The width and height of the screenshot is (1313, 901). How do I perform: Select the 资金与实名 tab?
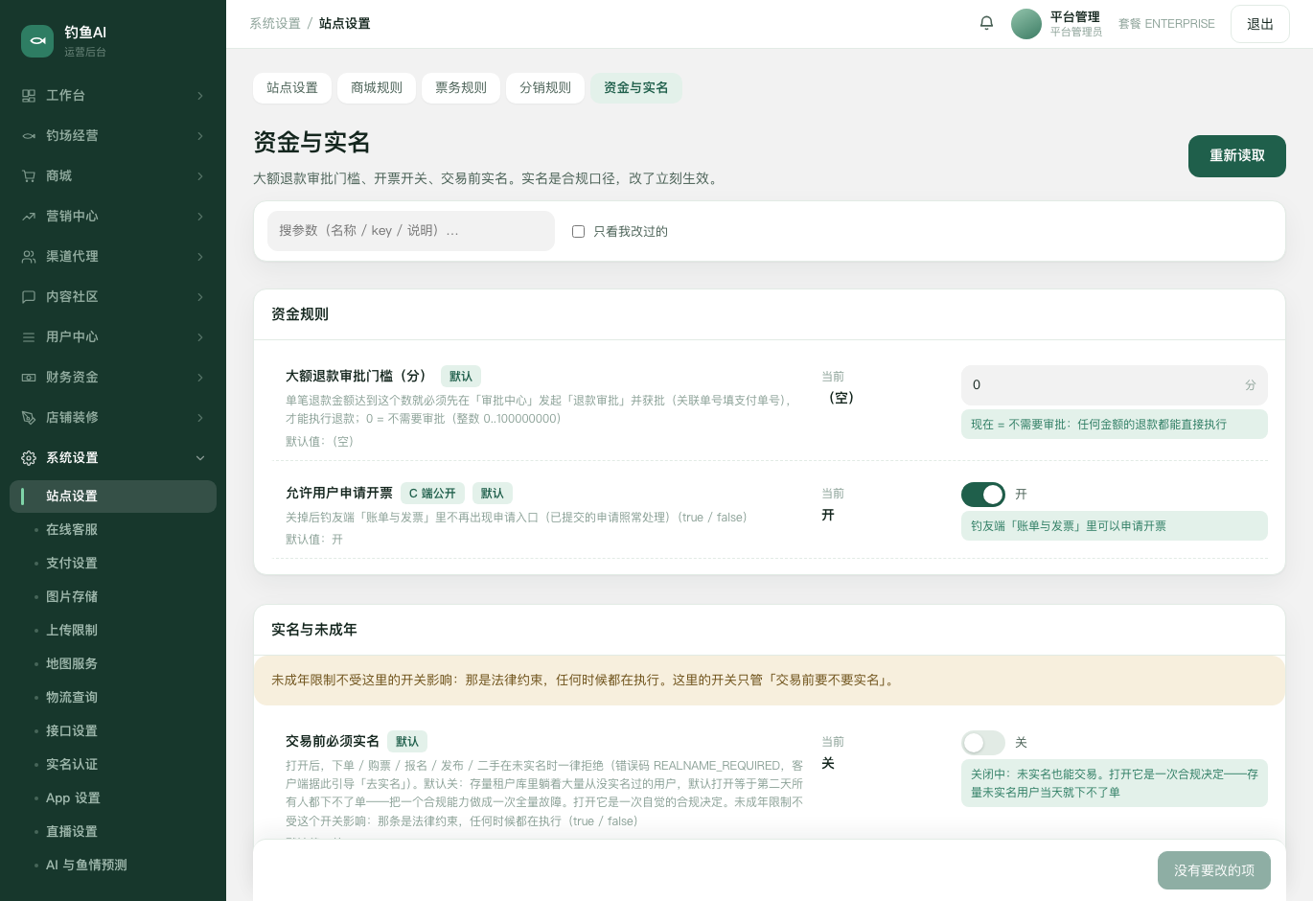(636, 87)
